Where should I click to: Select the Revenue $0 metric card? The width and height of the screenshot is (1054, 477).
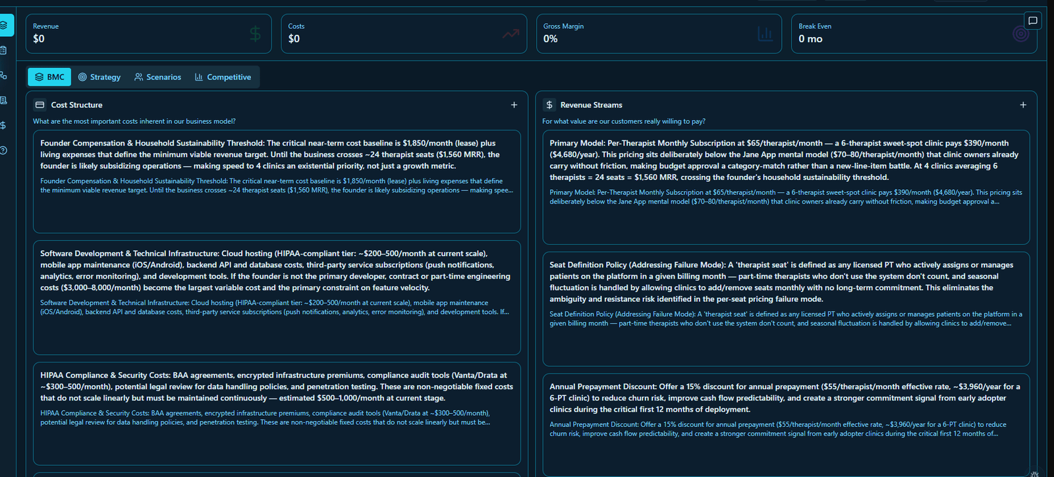point(149,34)
